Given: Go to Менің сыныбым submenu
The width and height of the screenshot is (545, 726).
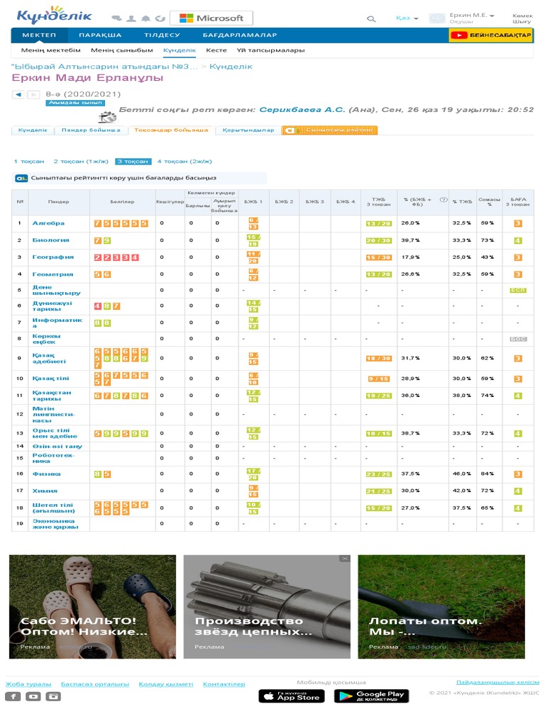Looking at the screenshot, I should 122,50.
